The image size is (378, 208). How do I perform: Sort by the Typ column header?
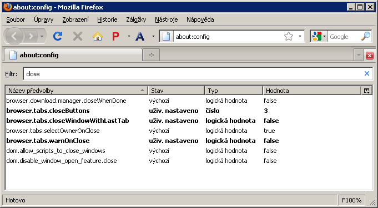click(234, 91)
